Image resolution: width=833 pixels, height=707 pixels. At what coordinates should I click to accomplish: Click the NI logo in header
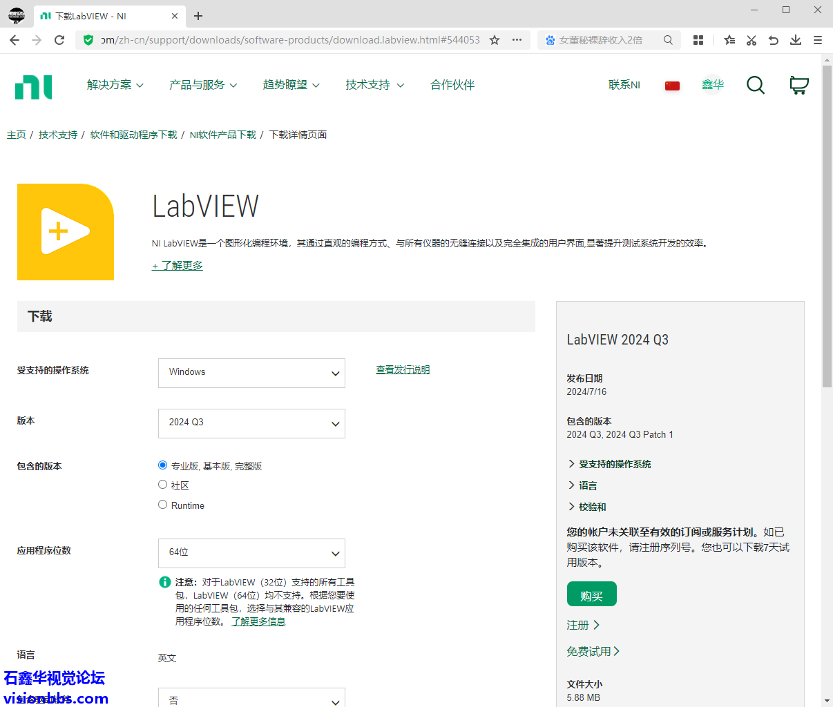pos(33,87)
